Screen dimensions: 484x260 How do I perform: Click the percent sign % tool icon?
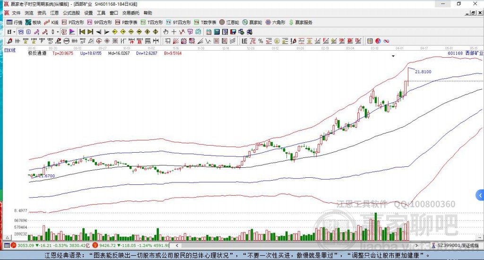click(261, 41)
